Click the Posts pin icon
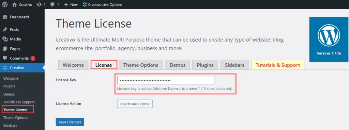 click(x=5, y=30)
